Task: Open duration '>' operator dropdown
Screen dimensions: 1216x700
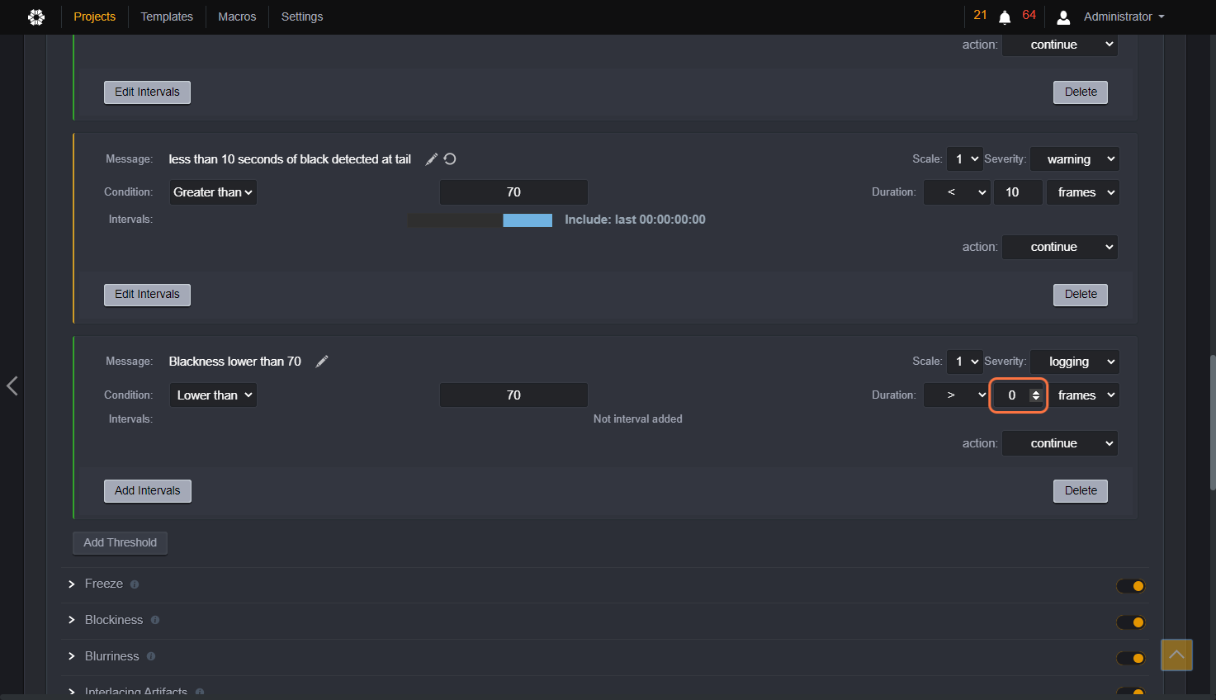Action: coord(957,395)
